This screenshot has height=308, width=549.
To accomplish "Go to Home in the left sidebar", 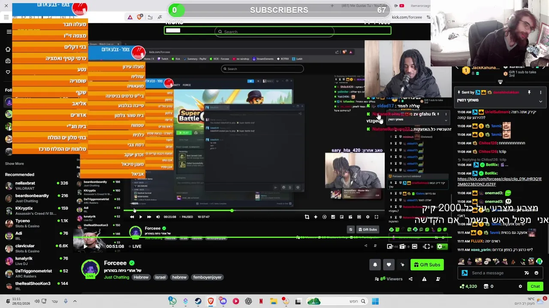I will [8, 50].
